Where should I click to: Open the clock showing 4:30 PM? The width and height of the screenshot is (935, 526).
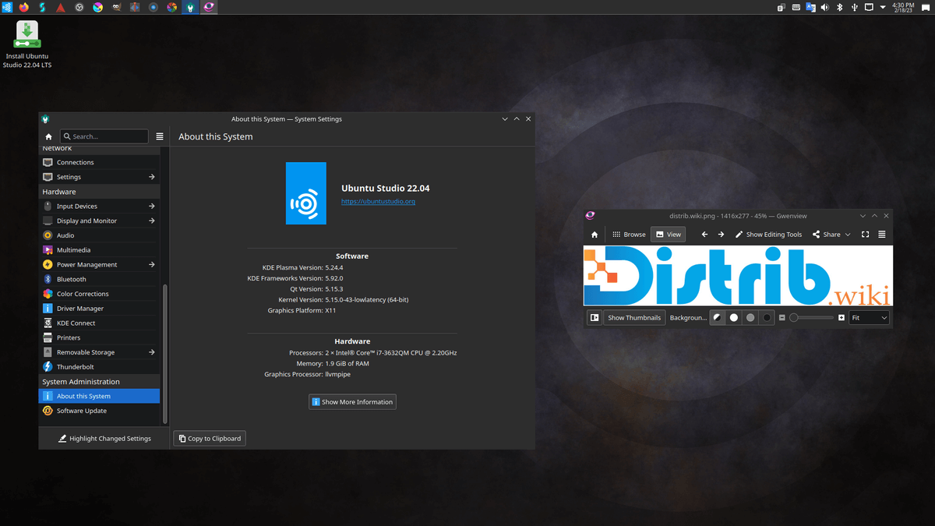(x=902, y=7)
